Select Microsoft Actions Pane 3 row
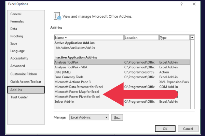The width and height of the screenshot is (205, 136). click(122, 82)
